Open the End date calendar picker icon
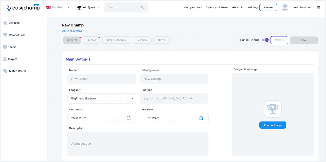 coord(201,118)
